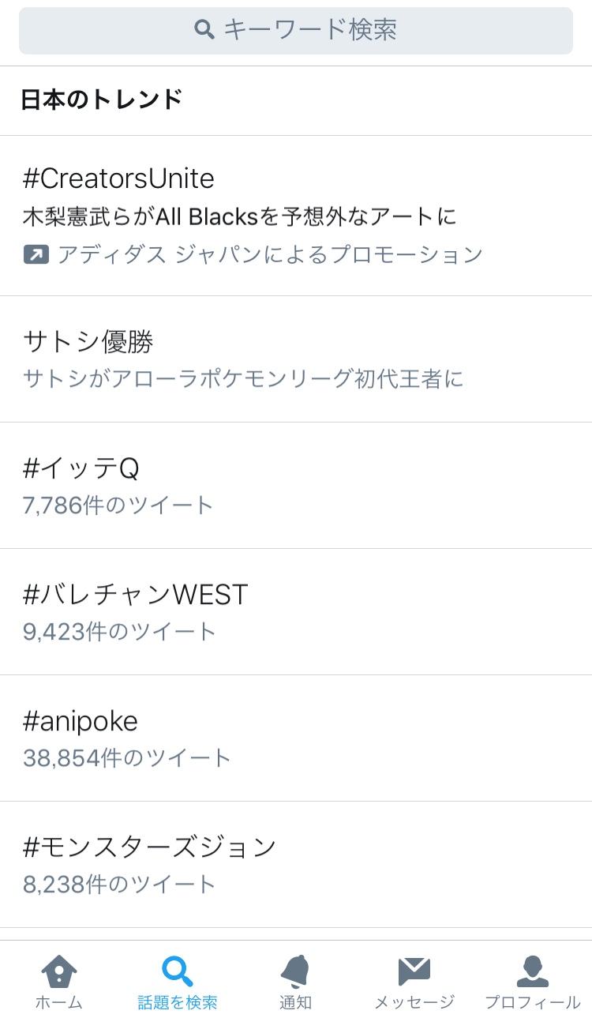Viewport: 592px width, 1018px height.
Task: Switch to the プロフィール tab label
Action: 532,1002
